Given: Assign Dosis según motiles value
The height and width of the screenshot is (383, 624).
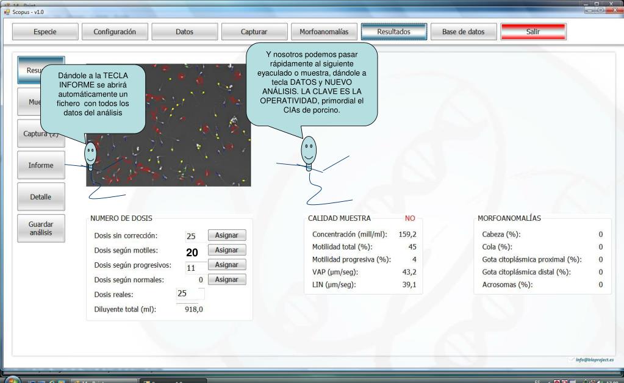Looking at the screenshot, I should coord(227,250).
